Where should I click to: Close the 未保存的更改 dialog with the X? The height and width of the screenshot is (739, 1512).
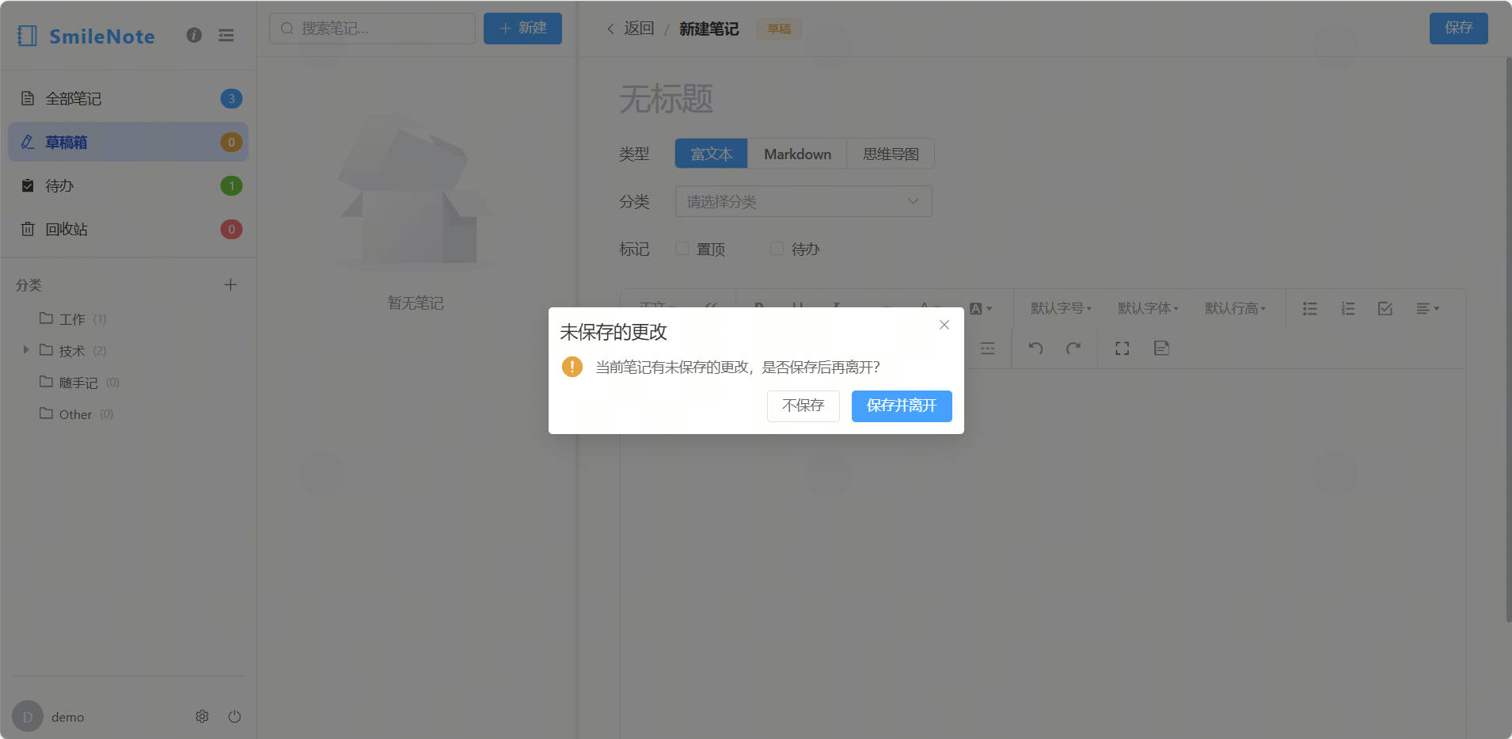[944, 325]
